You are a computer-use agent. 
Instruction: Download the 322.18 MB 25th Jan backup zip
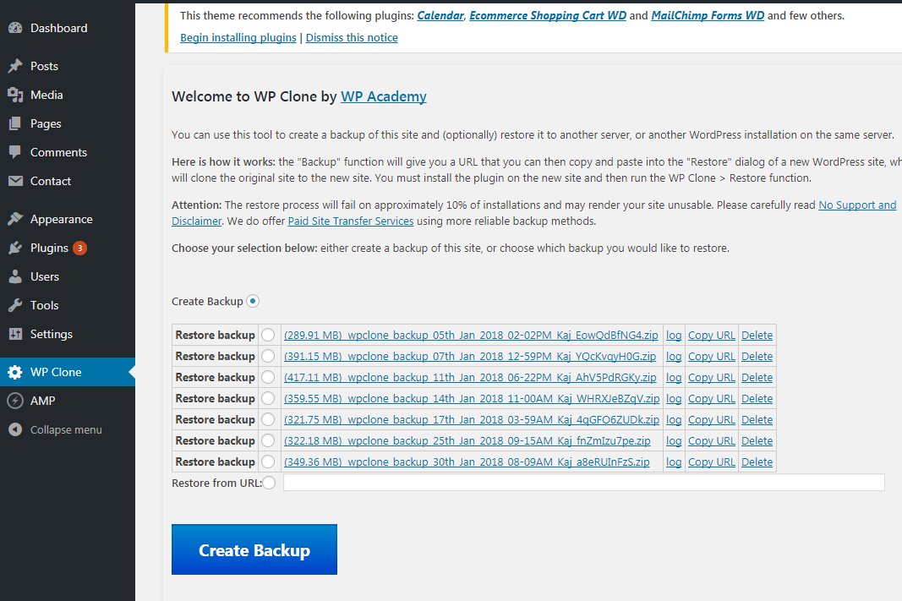click(x=467, y=440)
